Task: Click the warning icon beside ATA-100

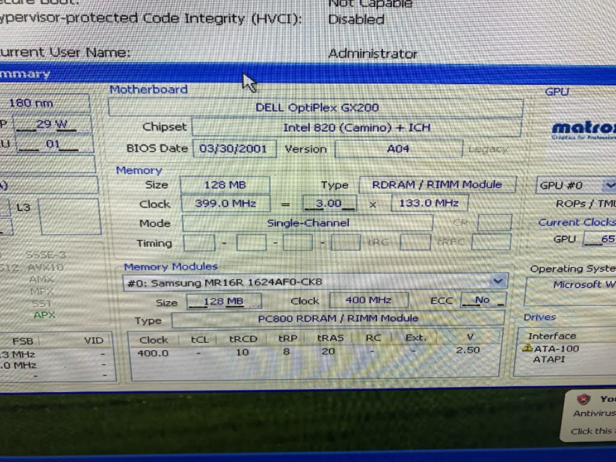Action: click(527, 347)
